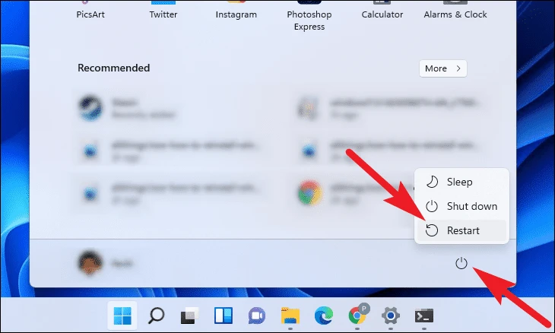Launch Microsoft Edge from the taskbar
Screen dimensions: 555x333
pyautogui.click(x=324, y=316)
